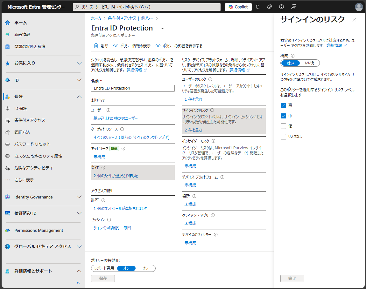Viewport: 366px width, 289px height.
Task: Click the ellipsis next to Entra ID Protection title
Action: (x=162, y=28)
